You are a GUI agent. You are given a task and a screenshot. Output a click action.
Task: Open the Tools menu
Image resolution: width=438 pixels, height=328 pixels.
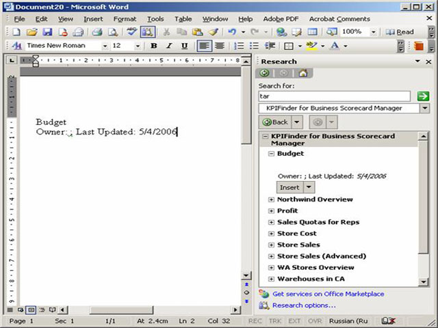(x=155, y=19)
